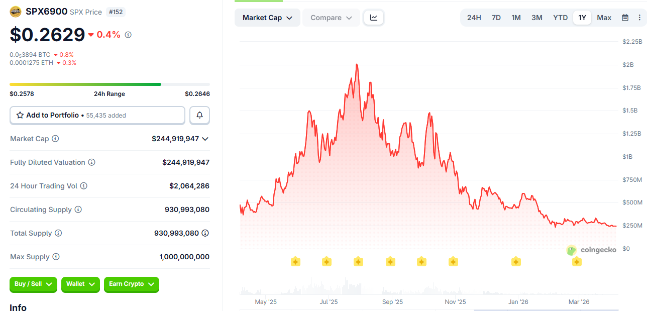This screenshot has height=311, width=647.
Task: Click the info icon next to Total Supply
Action: (x=59, y=233)
